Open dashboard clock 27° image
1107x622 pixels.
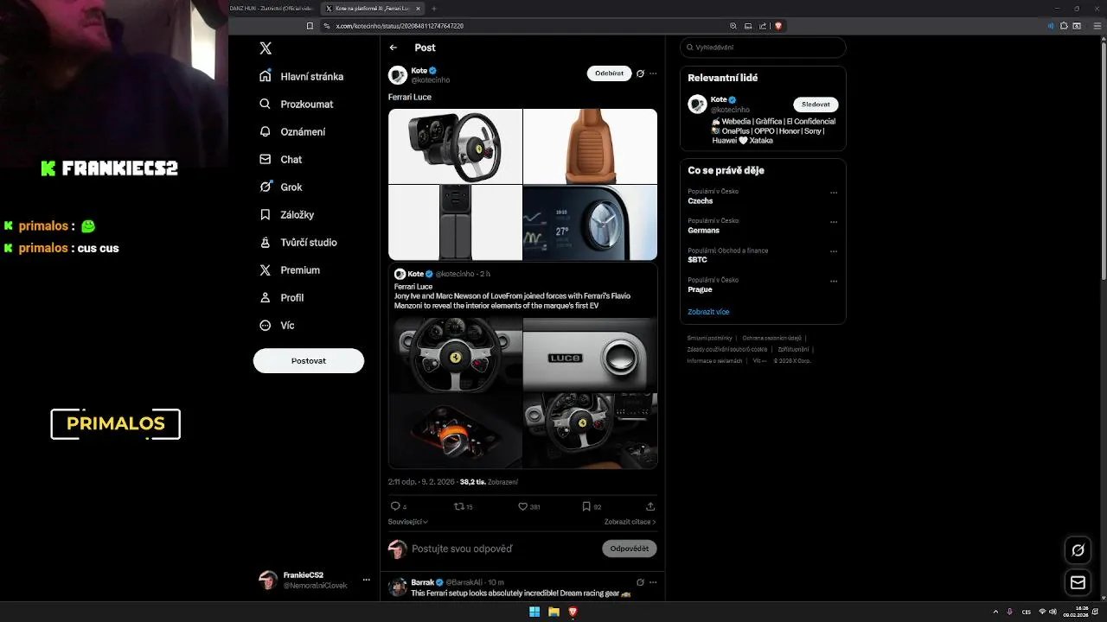coord(590,222)
